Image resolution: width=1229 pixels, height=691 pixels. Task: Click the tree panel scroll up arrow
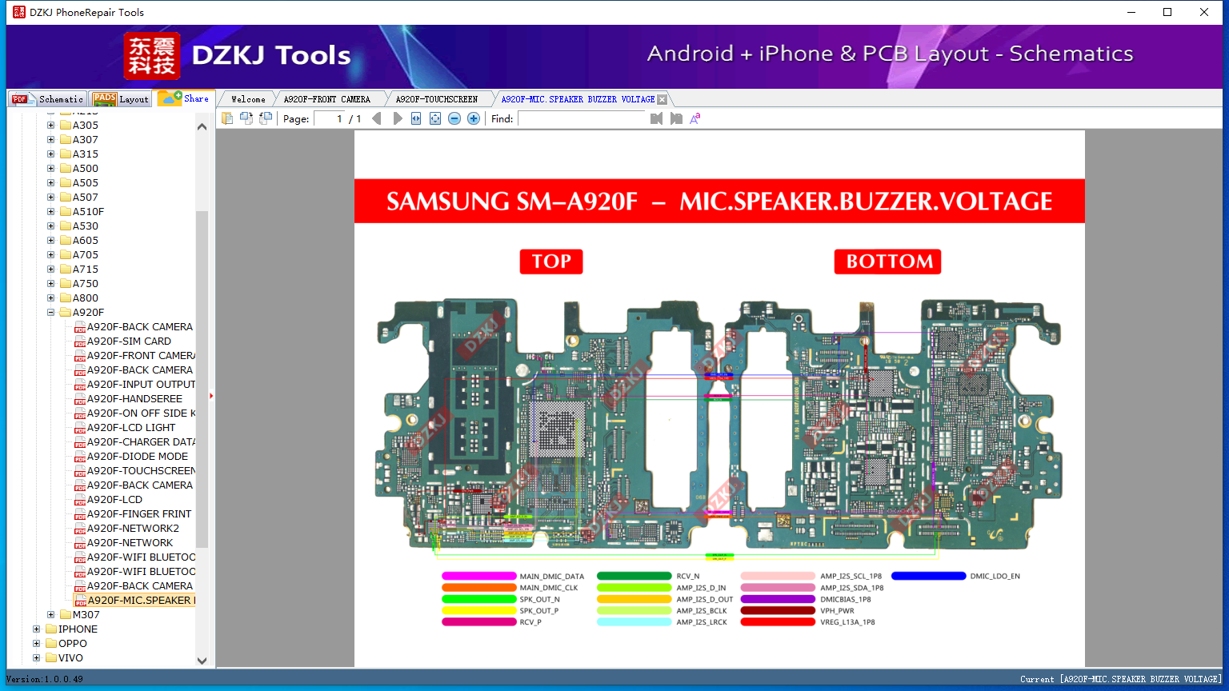pos(202,126)
